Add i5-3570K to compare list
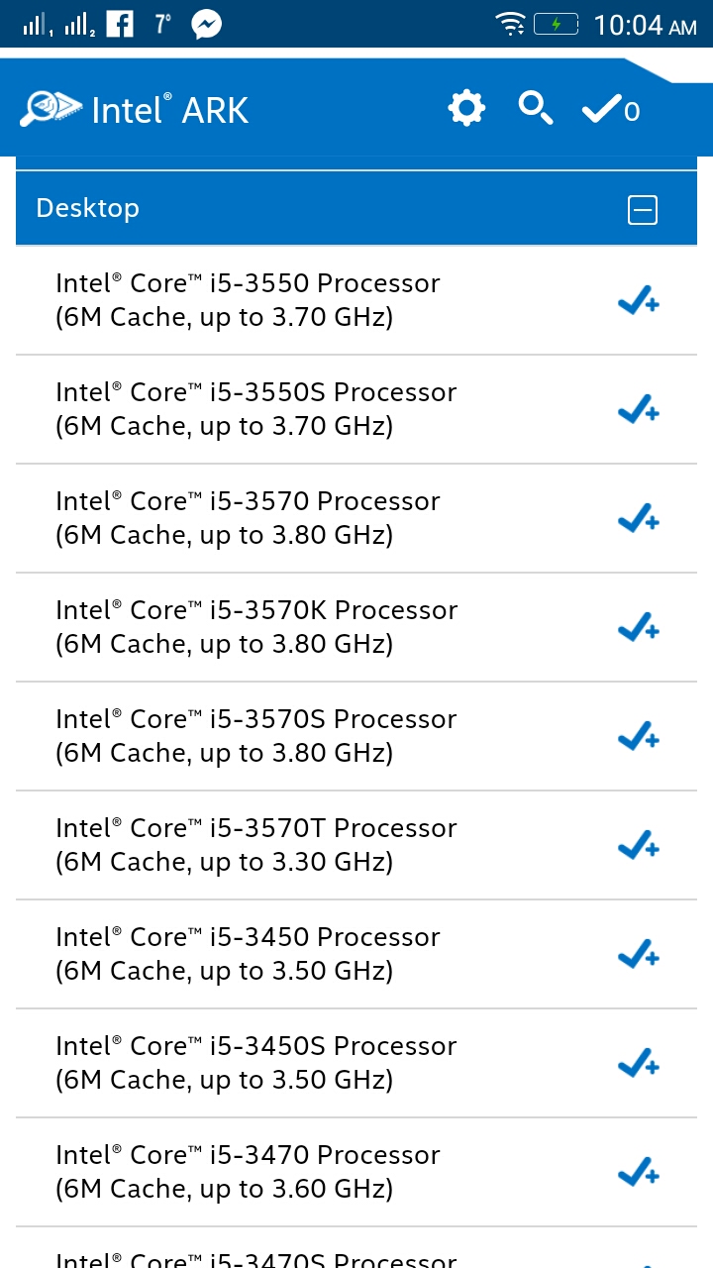 [x=638, y=627]
